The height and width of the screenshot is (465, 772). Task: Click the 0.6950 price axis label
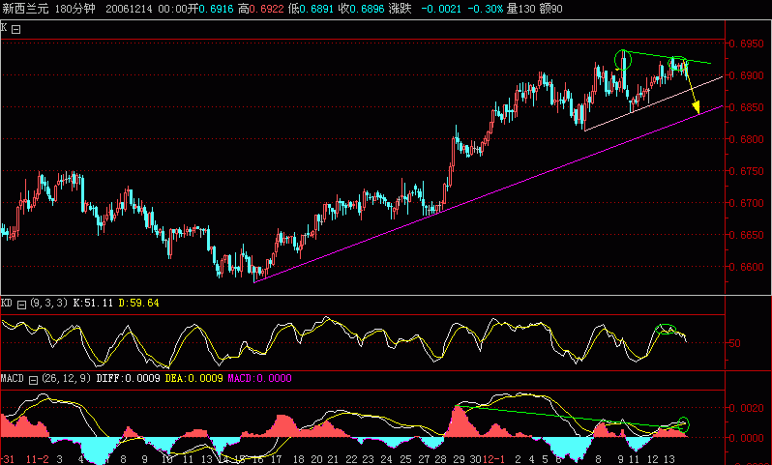click(x=747, y=44)
